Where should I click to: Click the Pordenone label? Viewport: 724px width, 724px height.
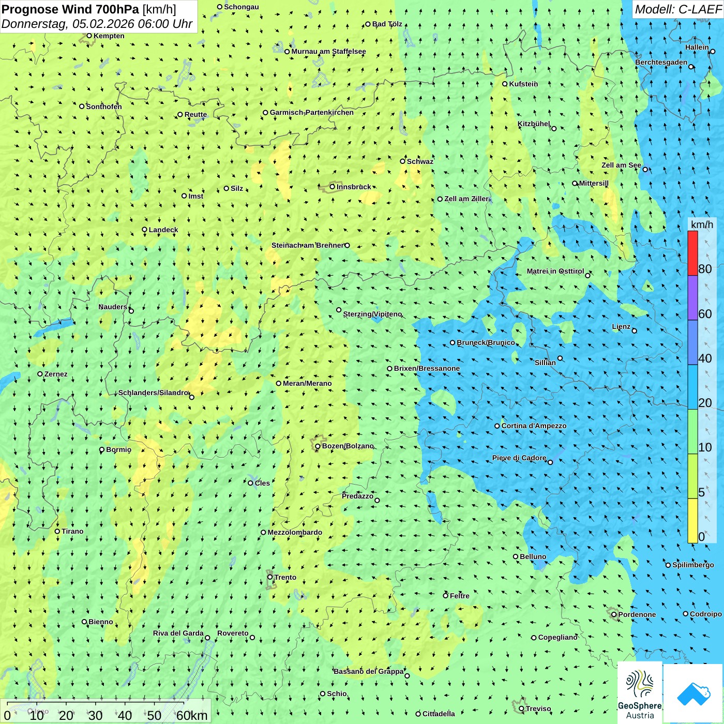pos(637,614)
